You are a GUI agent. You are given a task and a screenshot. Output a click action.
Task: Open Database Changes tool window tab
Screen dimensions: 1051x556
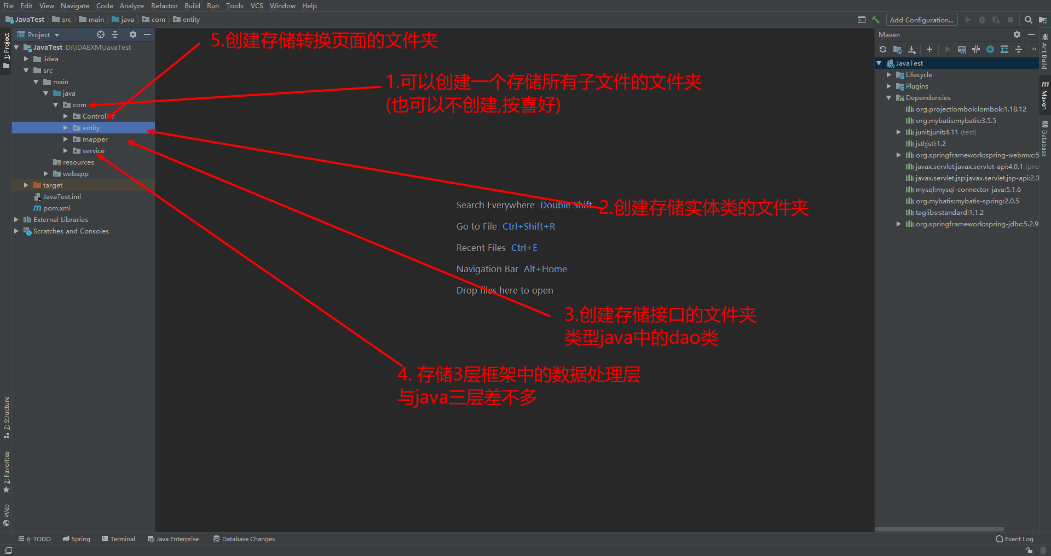pos(244,539)
